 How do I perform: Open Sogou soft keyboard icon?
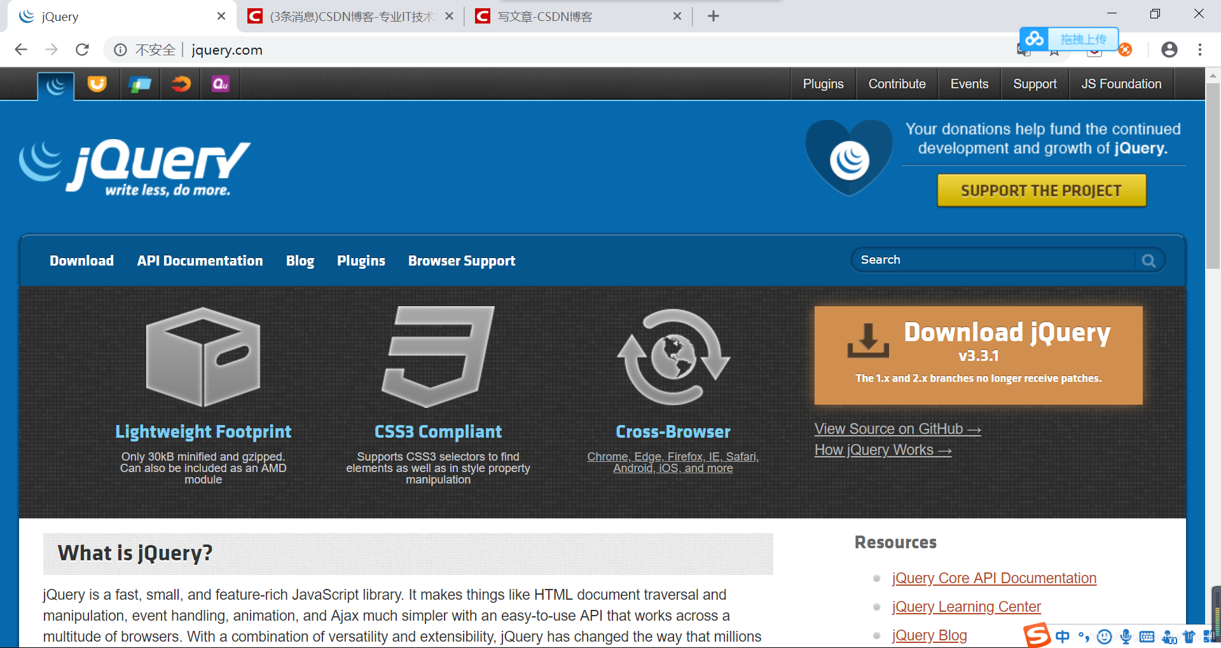coord(1147,637)
